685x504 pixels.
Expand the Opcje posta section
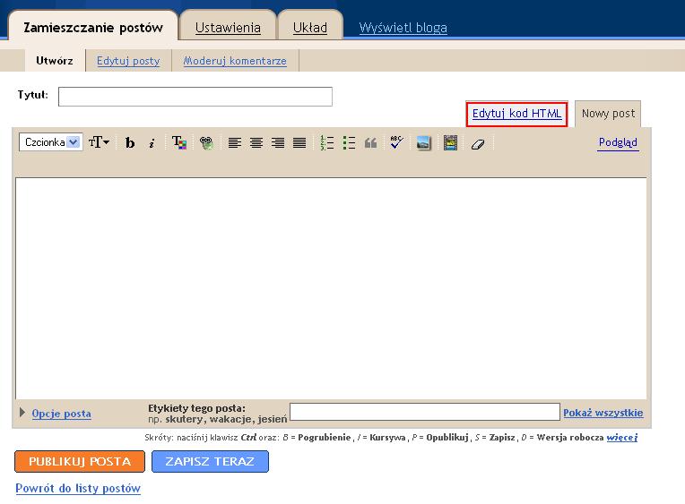[x=22, y=413]
